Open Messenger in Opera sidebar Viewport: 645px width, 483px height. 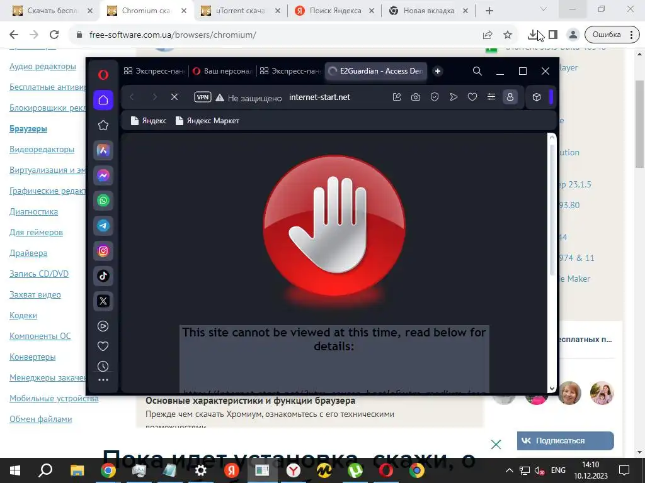click(103, 175)
